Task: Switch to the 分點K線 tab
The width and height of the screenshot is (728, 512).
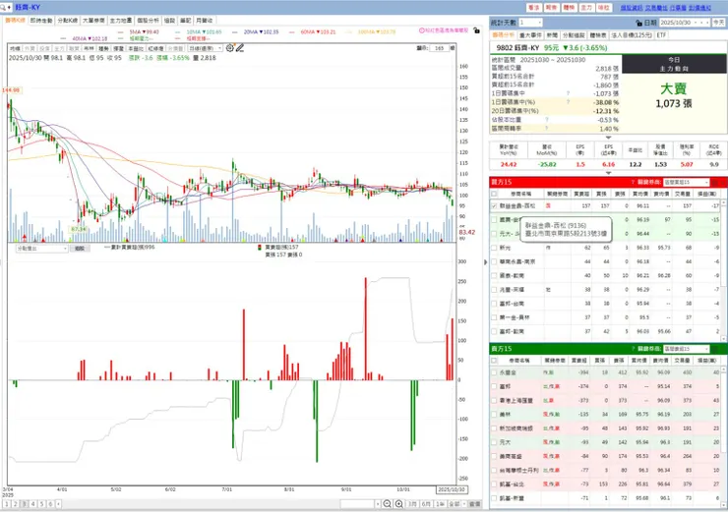Action: (68, 21)
